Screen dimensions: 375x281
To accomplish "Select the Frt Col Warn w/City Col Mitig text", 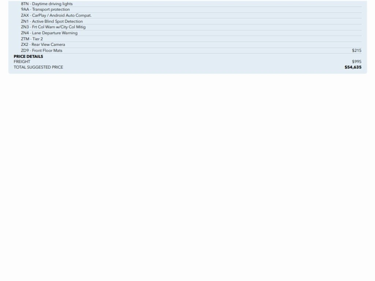I will point(59,27).
